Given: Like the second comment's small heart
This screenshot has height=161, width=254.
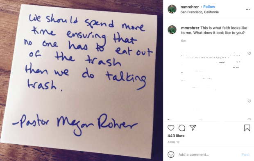Looking at the screenshot, I should click(x=249, y=101).
